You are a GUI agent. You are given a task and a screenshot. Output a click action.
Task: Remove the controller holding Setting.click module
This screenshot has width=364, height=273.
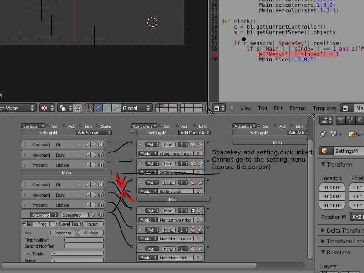click(x=200, y=182)
